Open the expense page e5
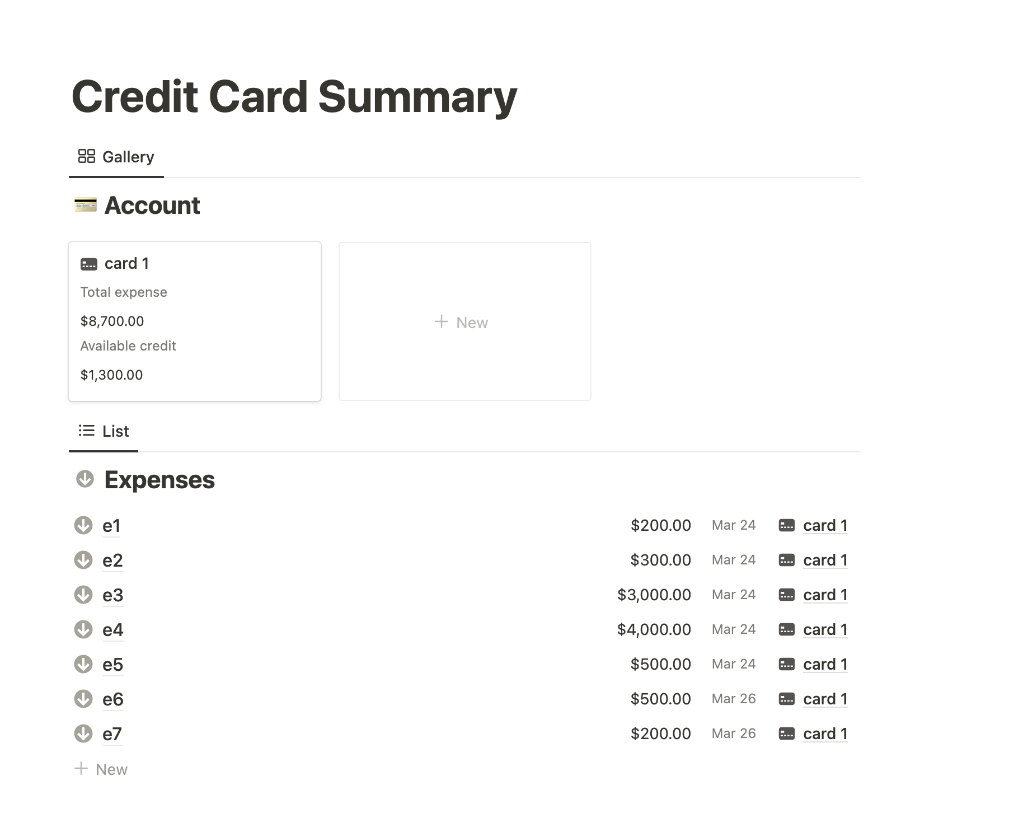The height and width of the screenshot is (813, 1028). click(112, 664)
